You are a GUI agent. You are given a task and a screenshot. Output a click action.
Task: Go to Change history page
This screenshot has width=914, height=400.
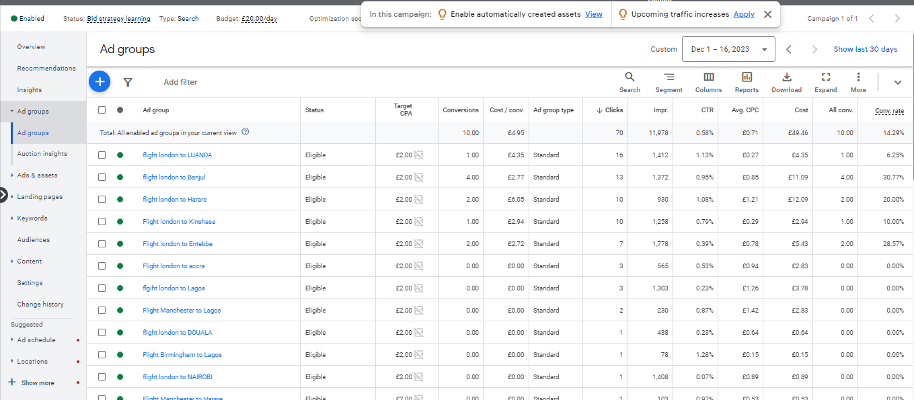pos(40,305)
